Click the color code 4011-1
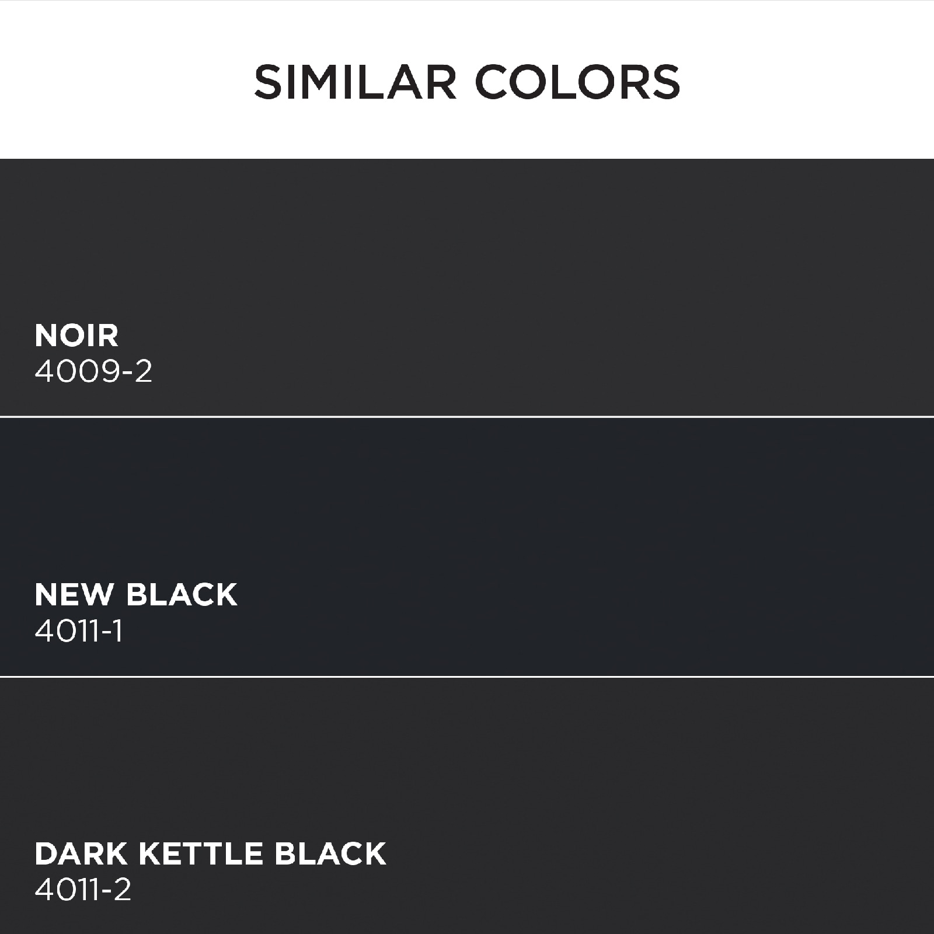934x934 pixels. 79,631
